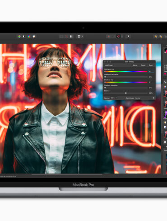This screenshot has height=221, width=167.
Task: Click the Assistant icon right of snapping
Action: pyautogui.click(x=128, y=37)
